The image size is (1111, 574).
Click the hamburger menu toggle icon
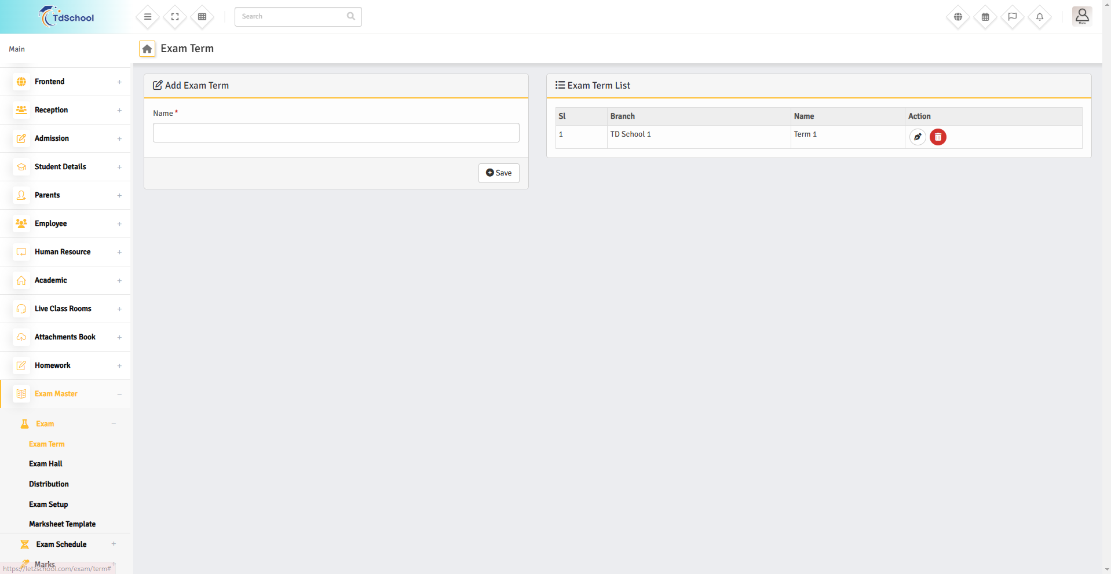click(x=148, y=17)
